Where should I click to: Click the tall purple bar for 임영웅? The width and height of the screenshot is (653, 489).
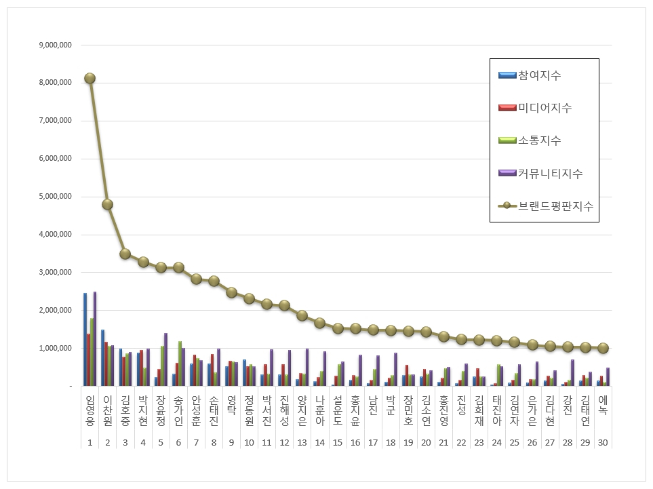coord(95,338)
